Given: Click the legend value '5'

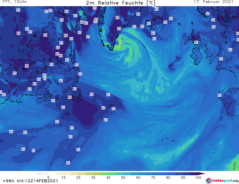Looking at the screenshot, I should click(48, 177).
